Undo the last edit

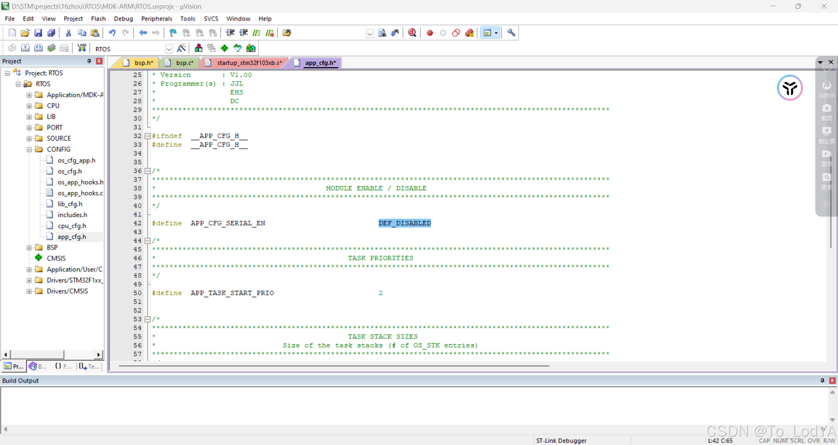[x=112, y=33]
